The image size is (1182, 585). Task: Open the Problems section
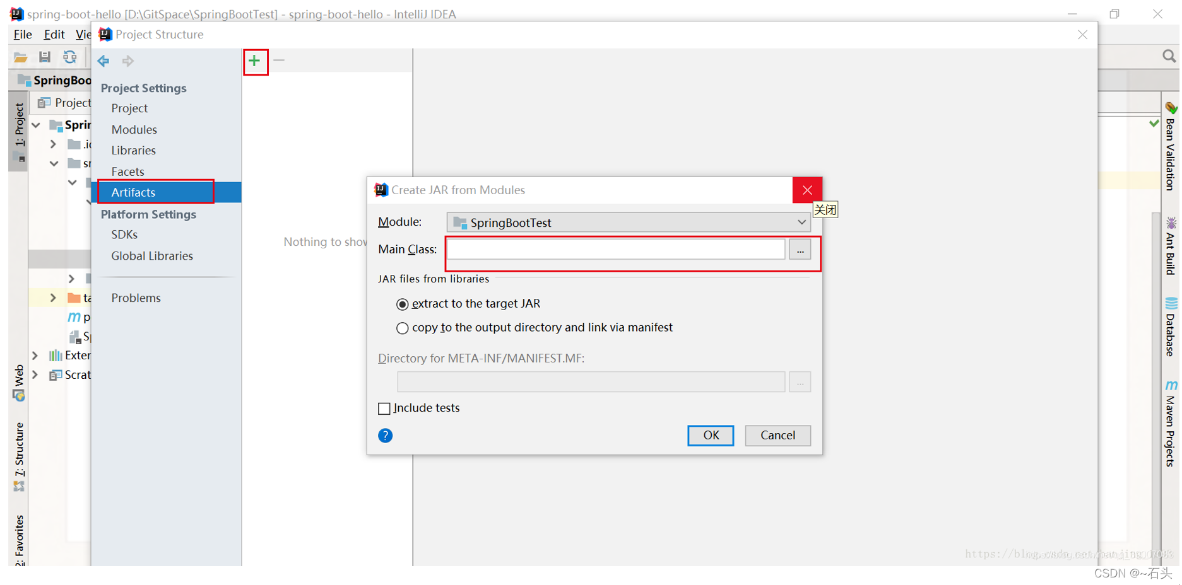point(136,298)
